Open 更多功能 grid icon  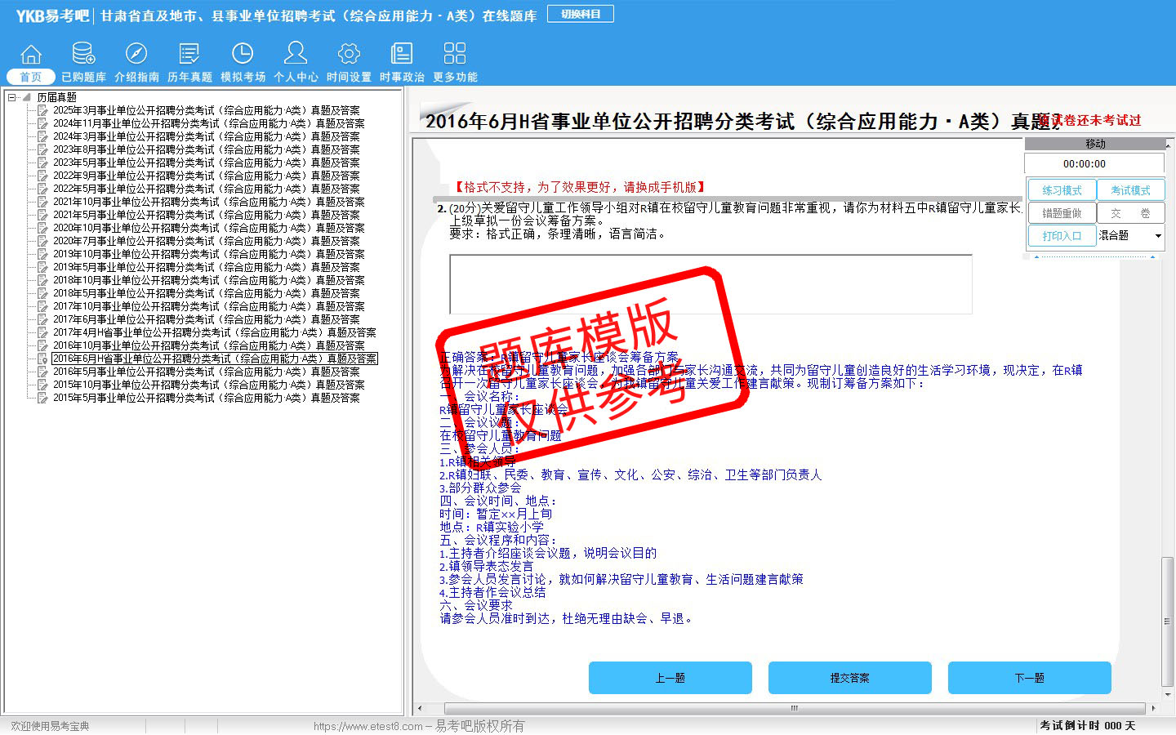tap(455, 55)
